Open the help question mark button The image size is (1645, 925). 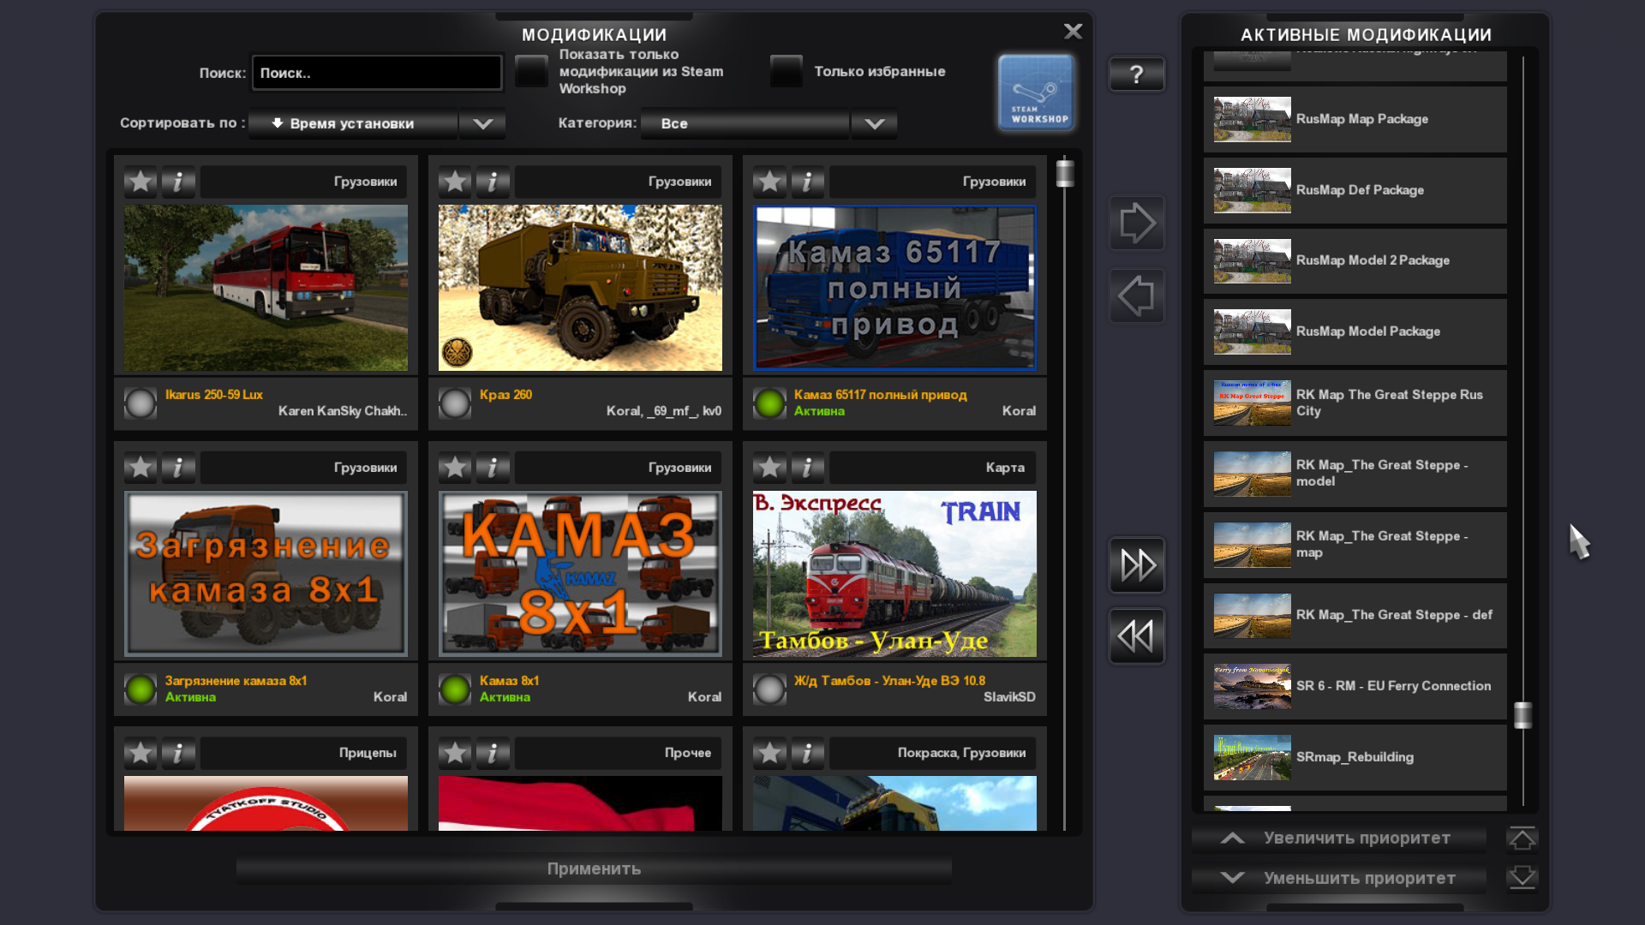(1137, 75)
